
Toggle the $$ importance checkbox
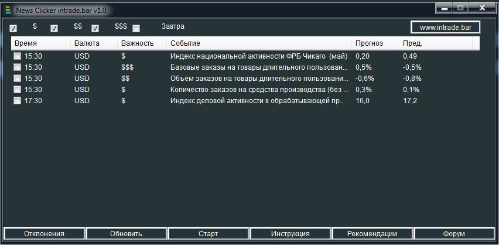[54, 28]
